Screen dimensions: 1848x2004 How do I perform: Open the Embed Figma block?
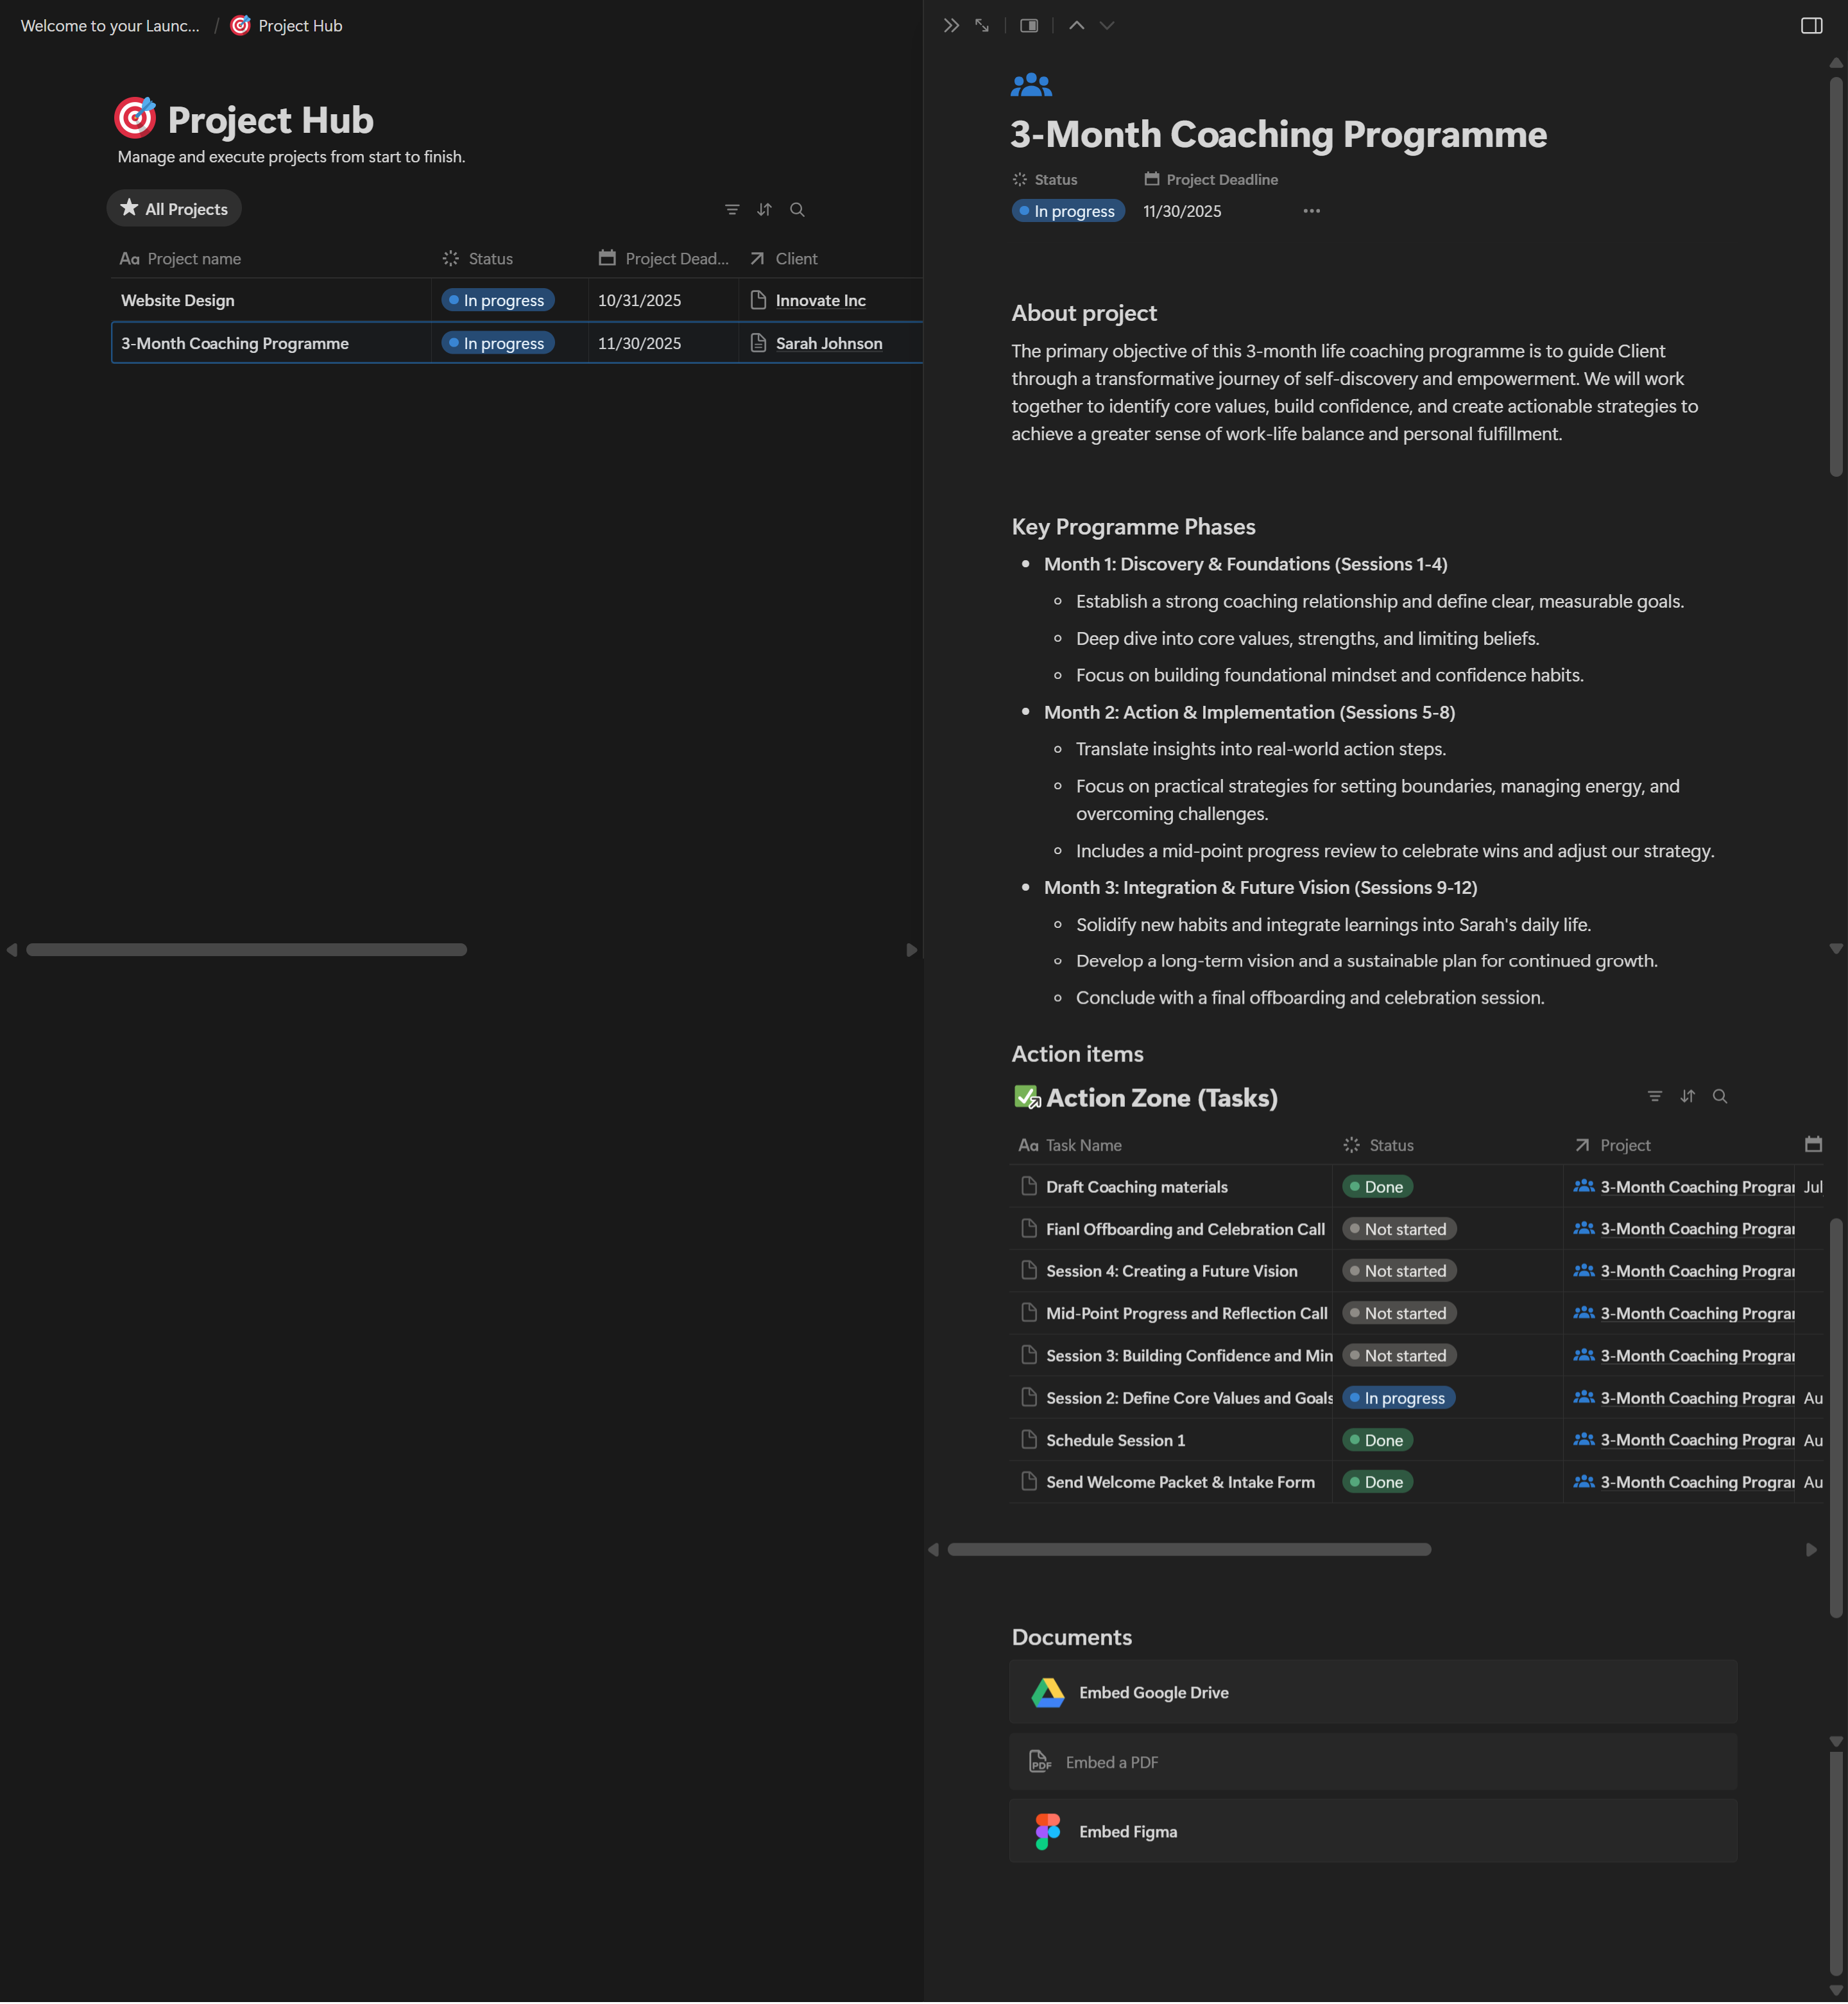1373,1832
